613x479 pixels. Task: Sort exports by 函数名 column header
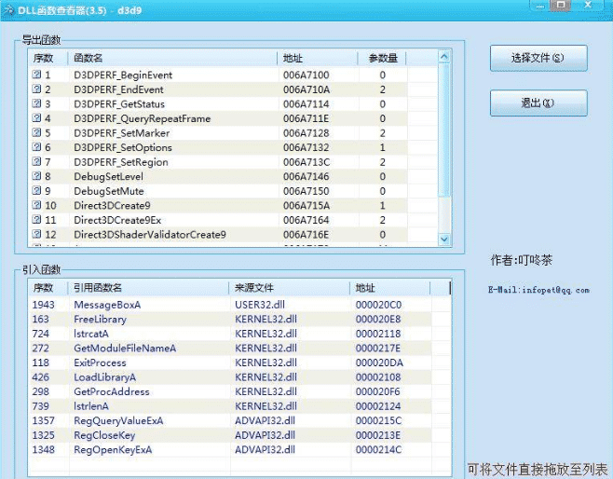coord(172,58)
